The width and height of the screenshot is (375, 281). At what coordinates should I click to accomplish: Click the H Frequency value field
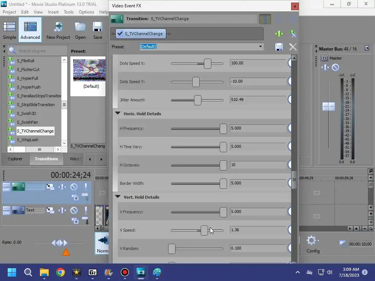tap(258, 128)
